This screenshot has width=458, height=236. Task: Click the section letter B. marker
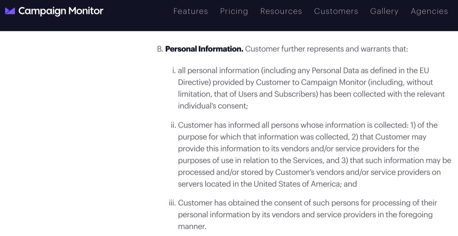(x=160, y=49)
